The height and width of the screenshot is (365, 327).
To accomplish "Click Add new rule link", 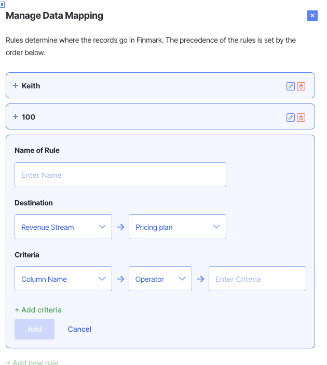I will pos(32,362).
